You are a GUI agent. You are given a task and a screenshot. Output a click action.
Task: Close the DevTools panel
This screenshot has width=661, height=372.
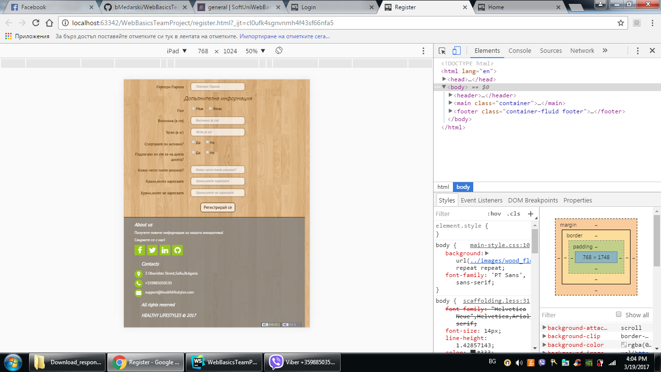[652, 51]
